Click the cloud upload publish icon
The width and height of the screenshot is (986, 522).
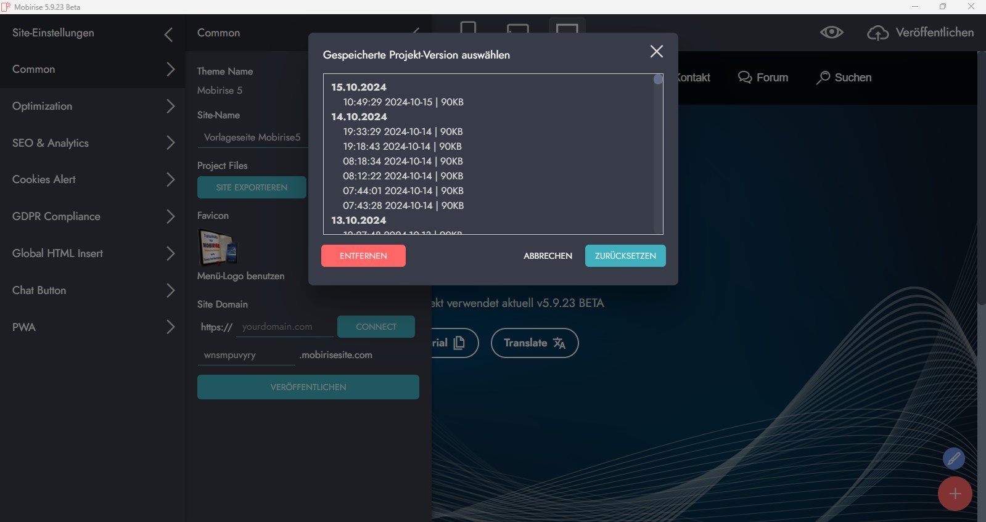click(x=877, y=33)
